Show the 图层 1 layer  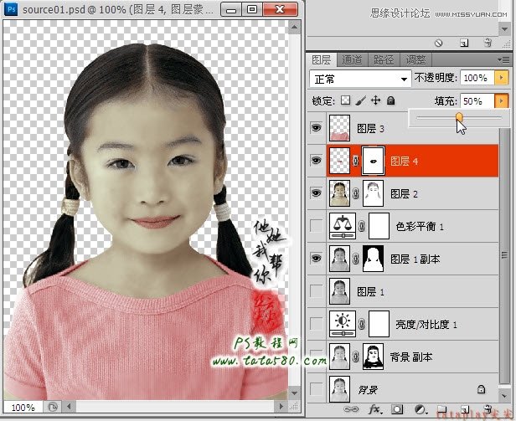tap(317, 291)
